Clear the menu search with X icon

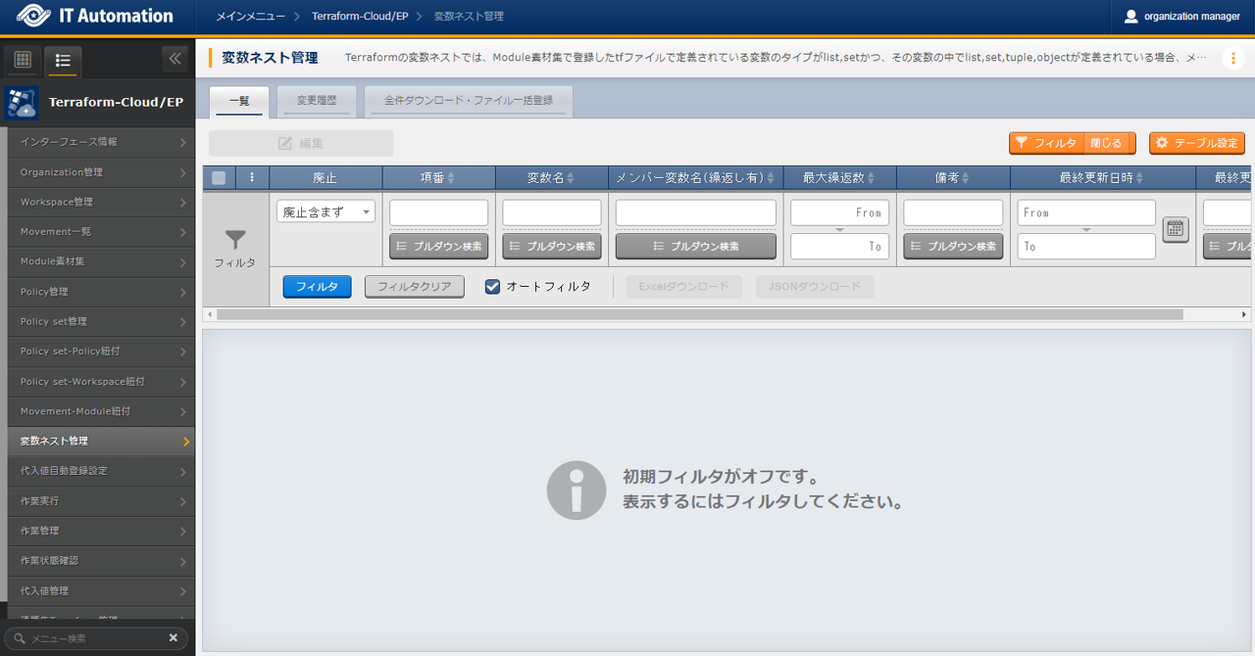coord(174,638)
